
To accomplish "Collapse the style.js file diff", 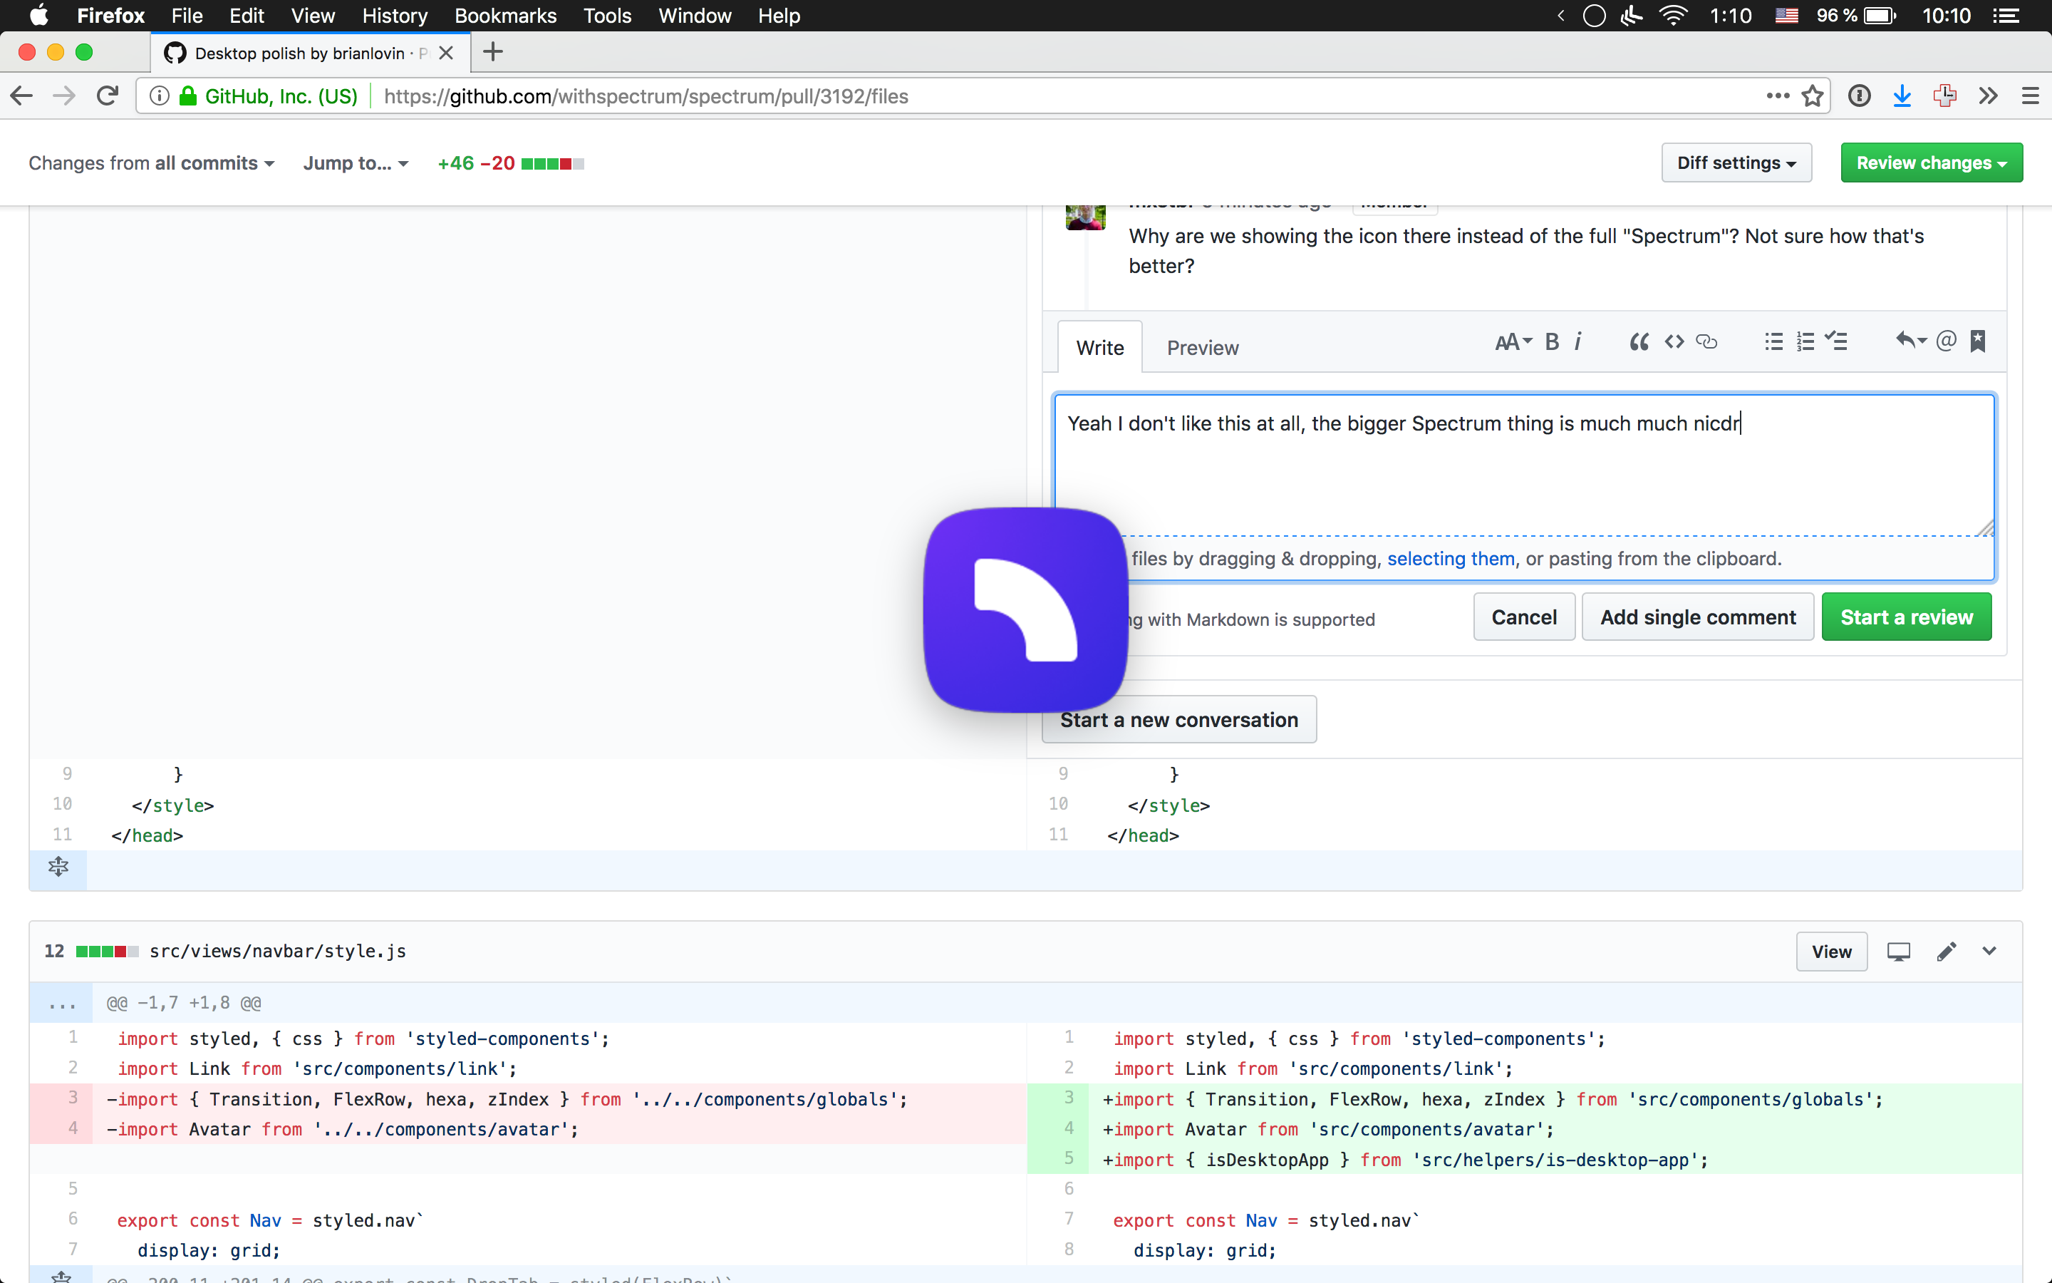I will pos(1990,952).
